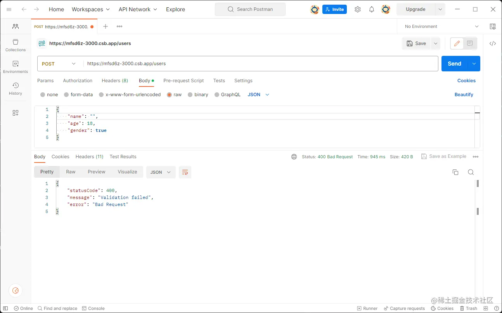Click the Invite button
The width and height of the screenshot is (502, 313).
coord(334,9)
